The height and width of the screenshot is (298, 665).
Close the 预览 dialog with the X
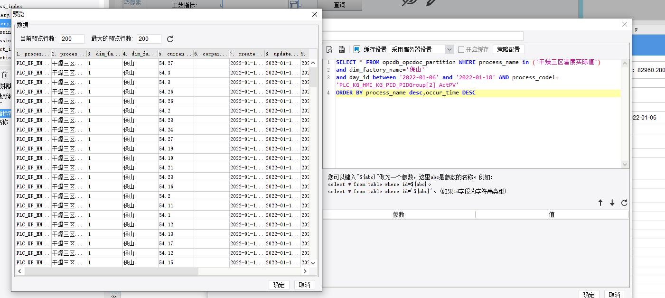pyautogui.click(x=314, y=14)
